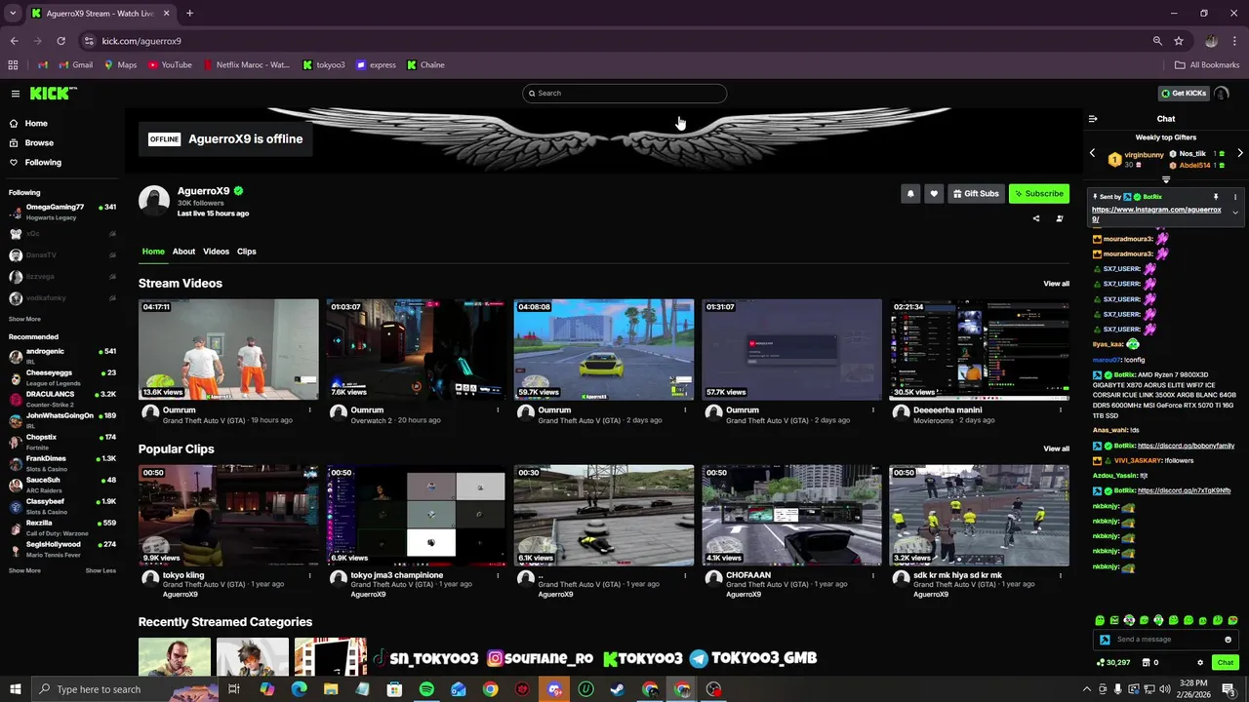Open Windows Start menu
This screenshot has height=702, width=1249.
click(15, 689)
